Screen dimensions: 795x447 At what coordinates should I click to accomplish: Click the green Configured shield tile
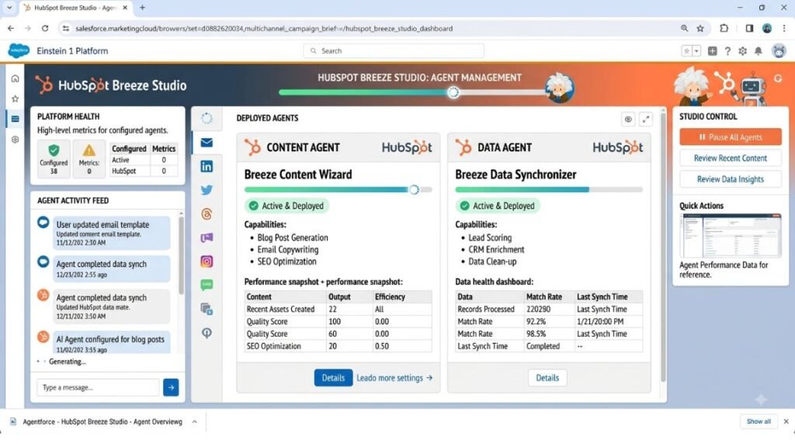[x=54, y=158]
